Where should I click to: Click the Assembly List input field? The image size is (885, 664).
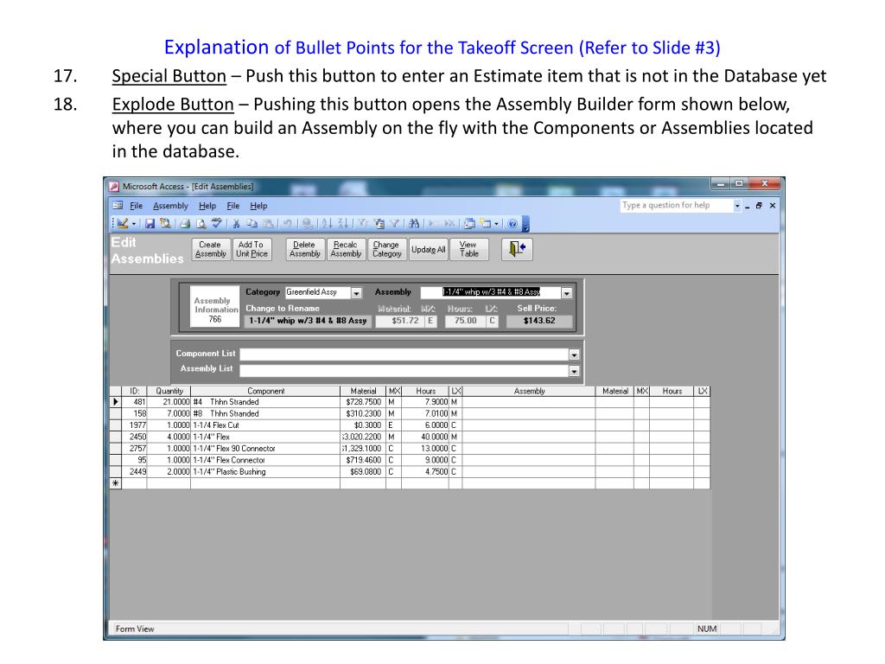[x=404, y=371]
